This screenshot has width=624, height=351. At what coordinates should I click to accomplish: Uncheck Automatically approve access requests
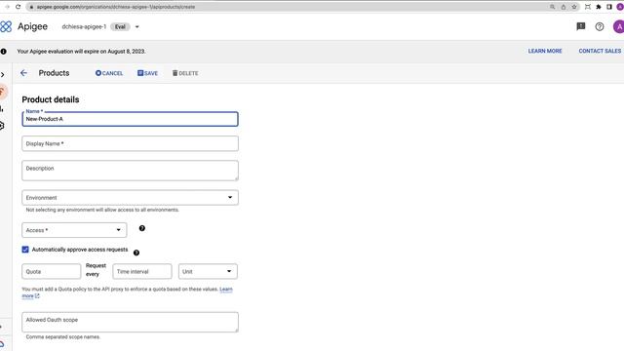pyautogui.click(x=25, y=250)
